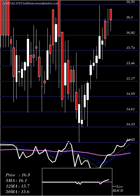This screenshot has height=196, width=140.
Task: Click the 14.61 price axis label
Action: tap(130, 109)
